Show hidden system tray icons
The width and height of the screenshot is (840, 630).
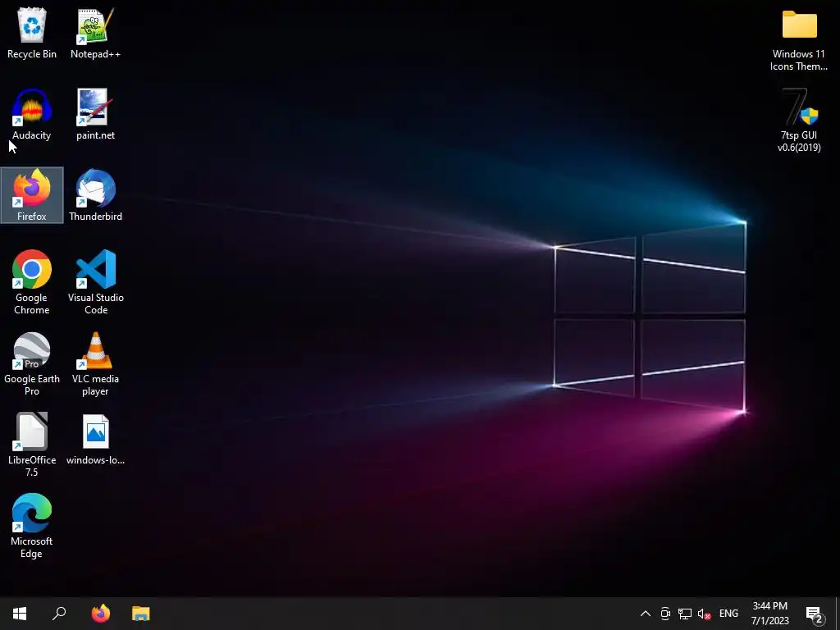click(646, 614)
